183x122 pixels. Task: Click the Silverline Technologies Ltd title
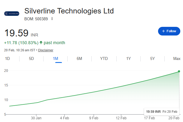(69, 11)
